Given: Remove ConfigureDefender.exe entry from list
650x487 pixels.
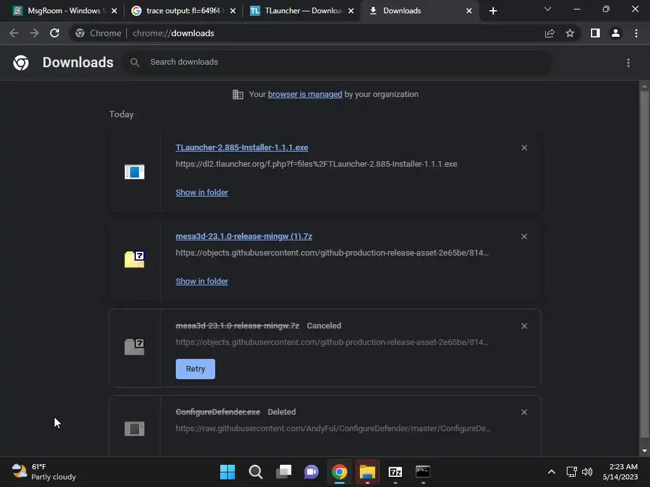Looking at the screenshot, I should tap(524, 412).
